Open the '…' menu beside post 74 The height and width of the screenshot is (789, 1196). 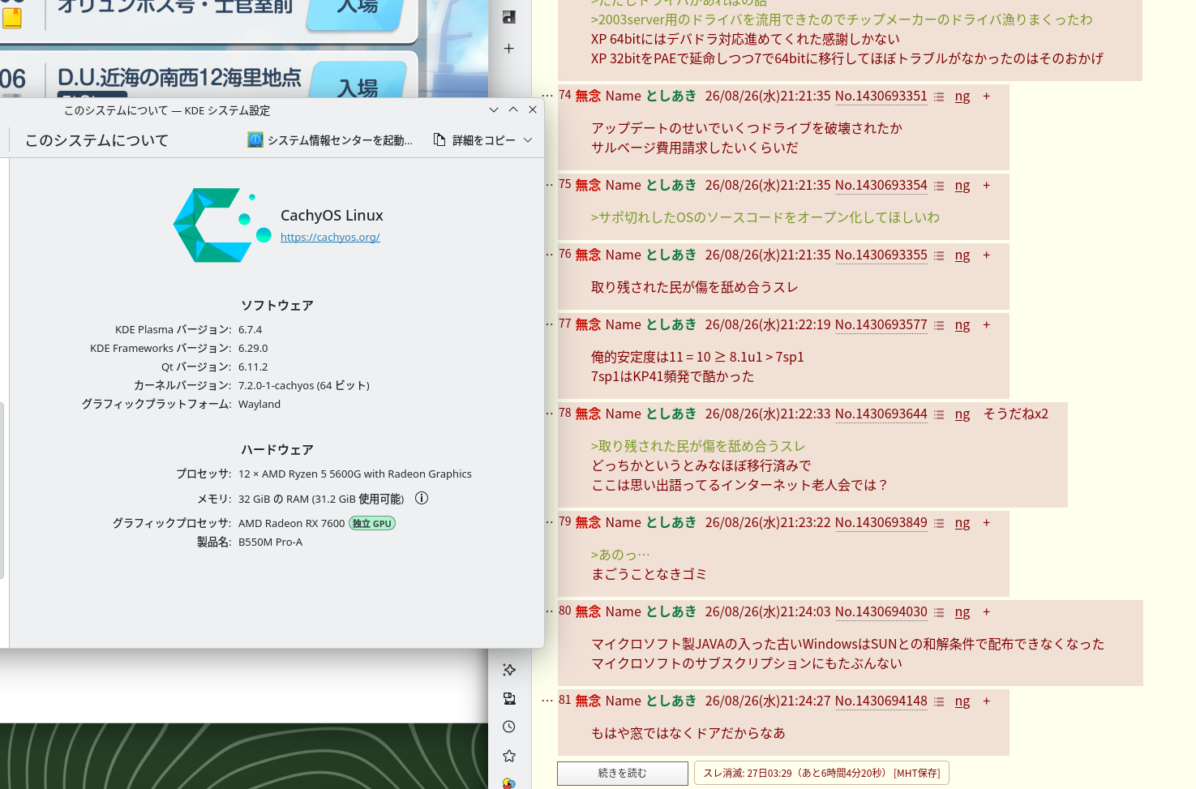pos(547,96)
